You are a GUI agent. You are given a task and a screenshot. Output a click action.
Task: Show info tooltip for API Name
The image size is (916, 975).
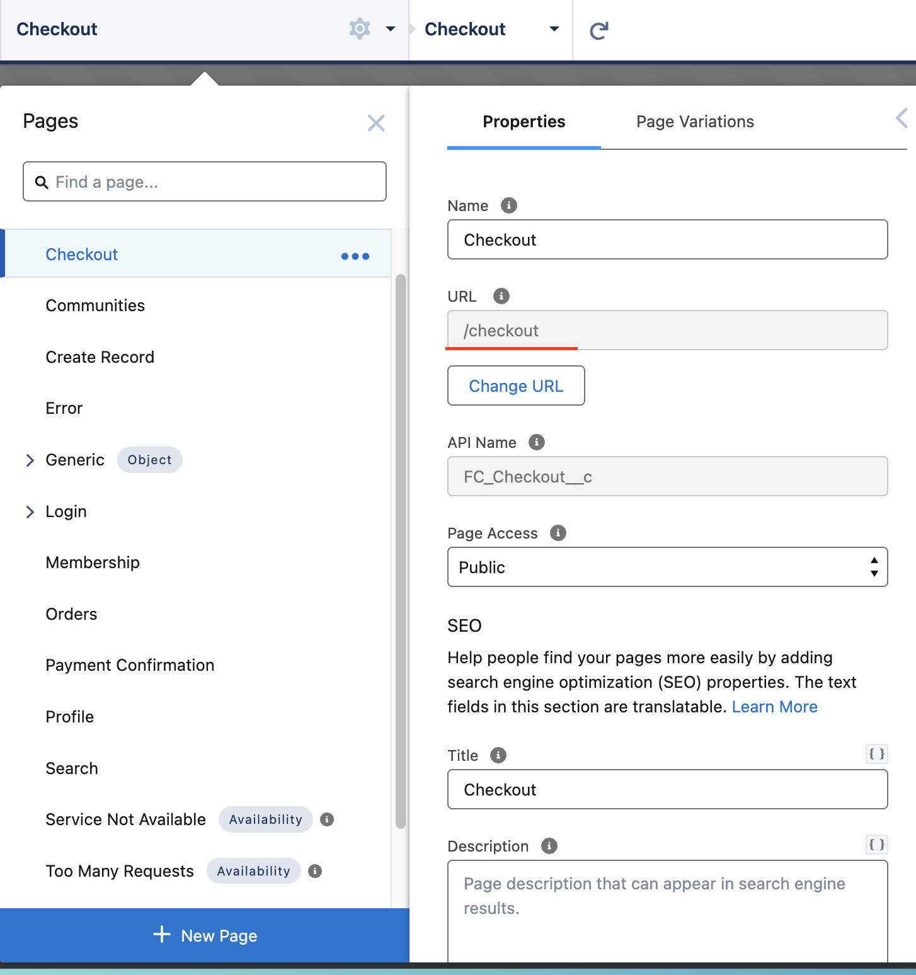click(x=537, y=442)
